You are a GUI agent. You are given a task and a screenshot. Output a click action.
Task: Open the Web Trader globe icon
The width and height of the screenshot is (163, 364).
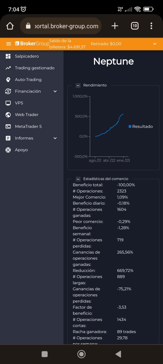[8, 115]
